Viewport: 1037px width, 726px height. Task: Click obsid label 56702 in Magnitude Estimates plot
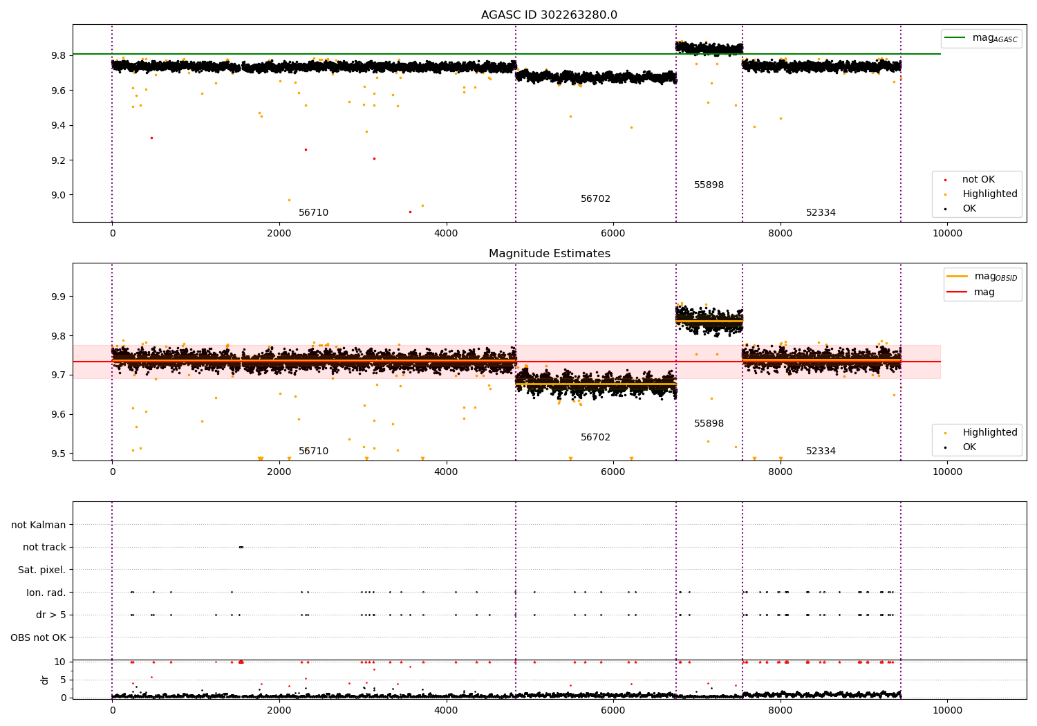(595, 438)
